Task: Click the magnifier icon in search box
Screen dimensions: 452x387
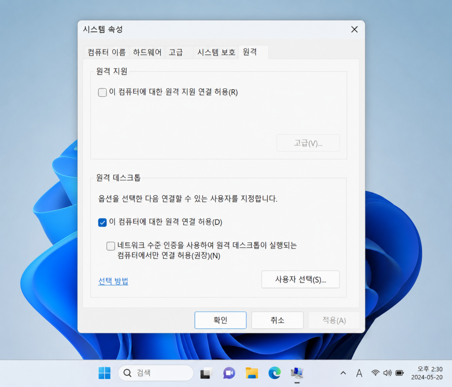Action: (x=127, y=373)
